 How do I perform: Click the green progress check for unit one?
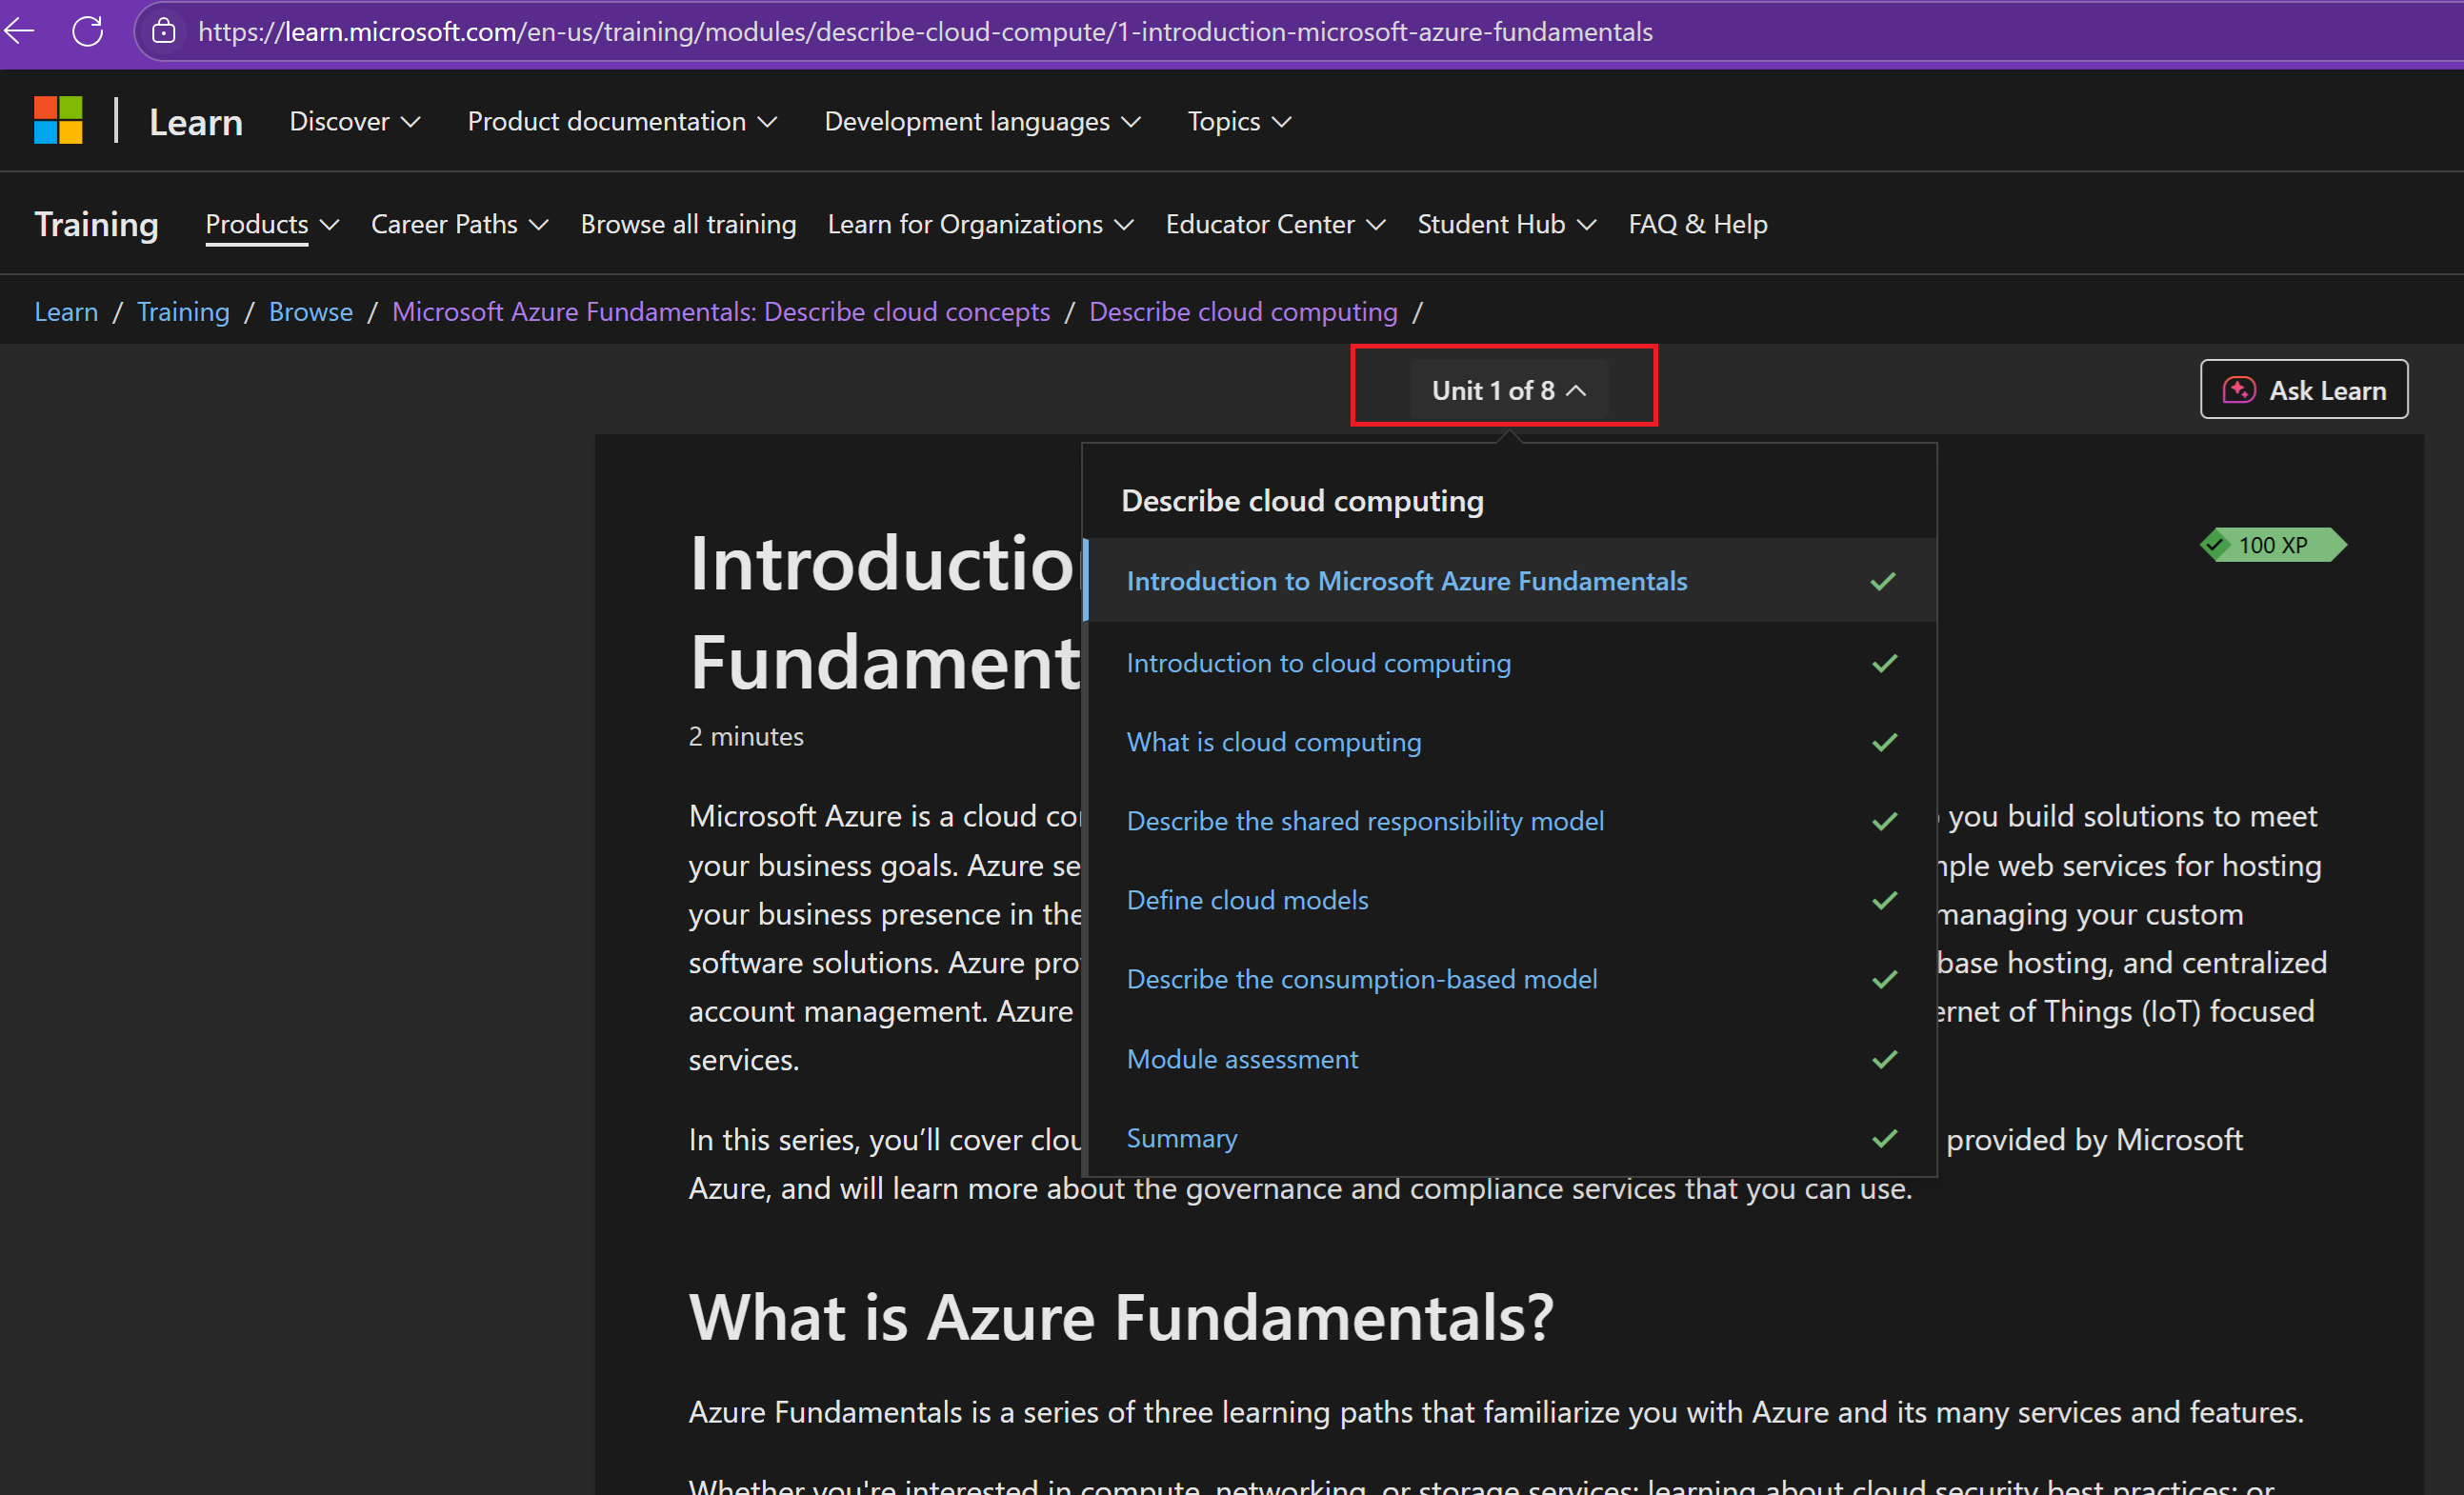(1884, 581)
